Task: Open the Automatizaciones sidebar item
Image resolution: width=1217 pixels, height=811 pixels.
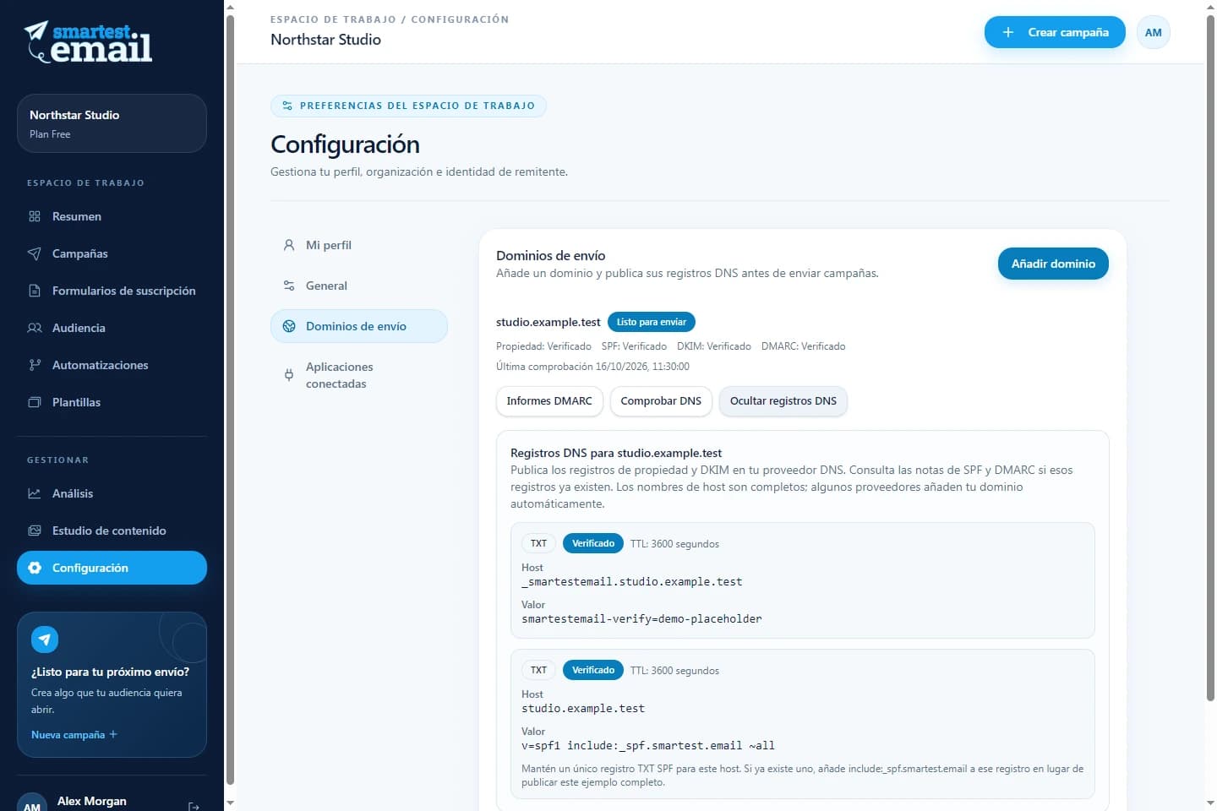Action: coord(112,365)
